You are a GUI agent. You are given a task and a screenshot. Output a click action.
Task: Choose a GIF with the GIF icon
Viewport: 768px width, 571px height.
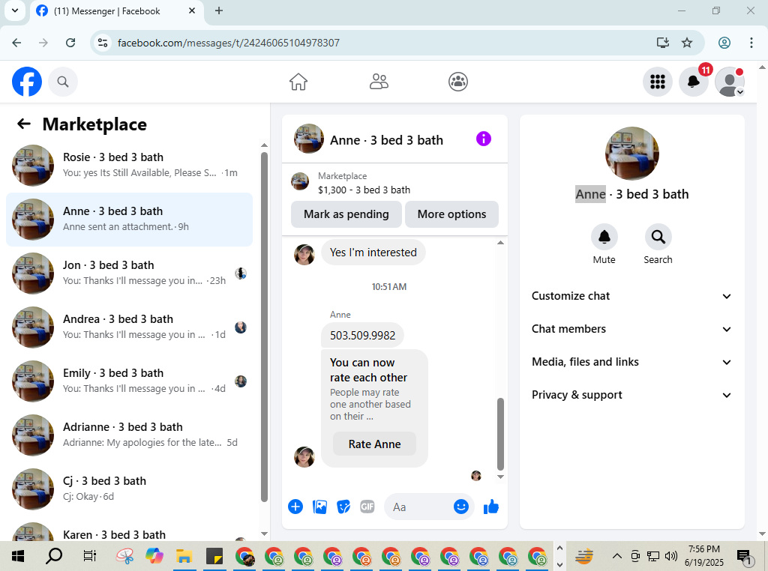(367, 507)
